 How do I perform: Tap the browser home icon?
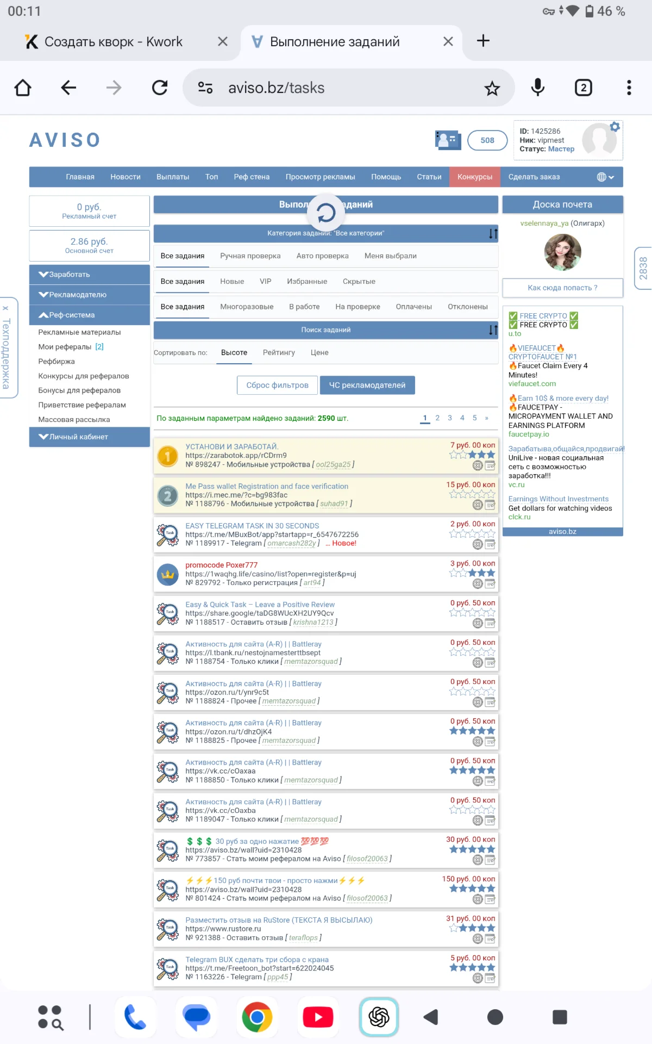23,88
